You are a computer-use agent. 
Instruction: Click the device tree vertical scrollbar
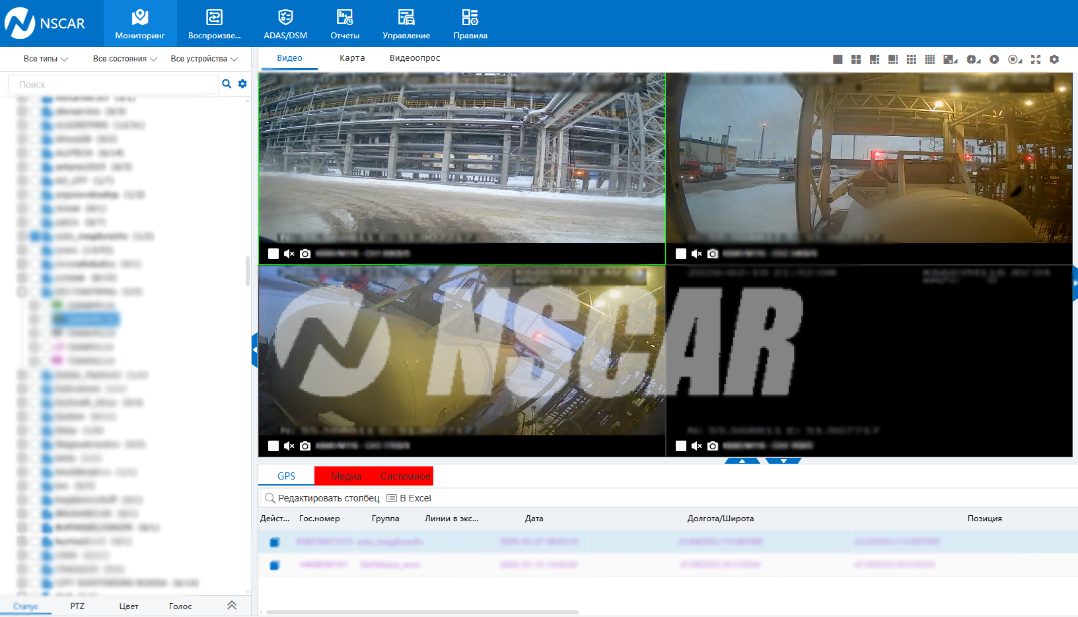tap(247, 271)
